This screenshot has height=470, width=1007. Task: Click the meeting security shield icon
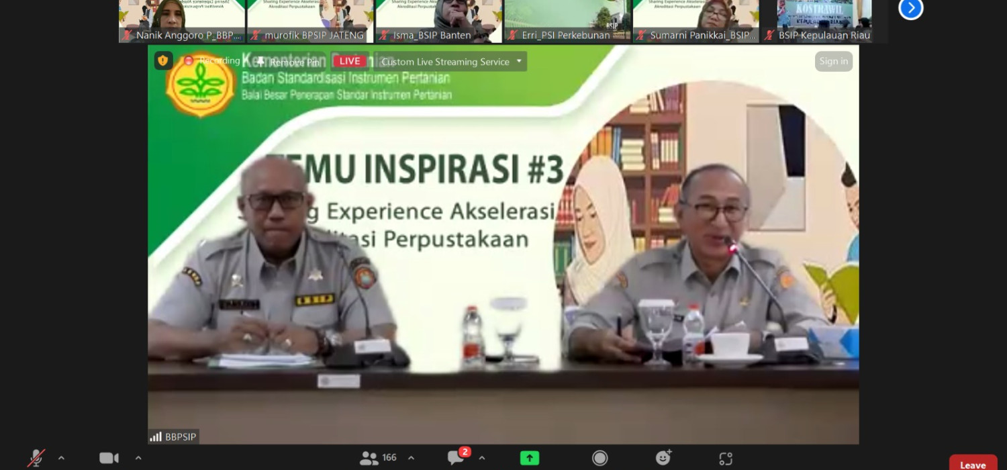point(163,61)
